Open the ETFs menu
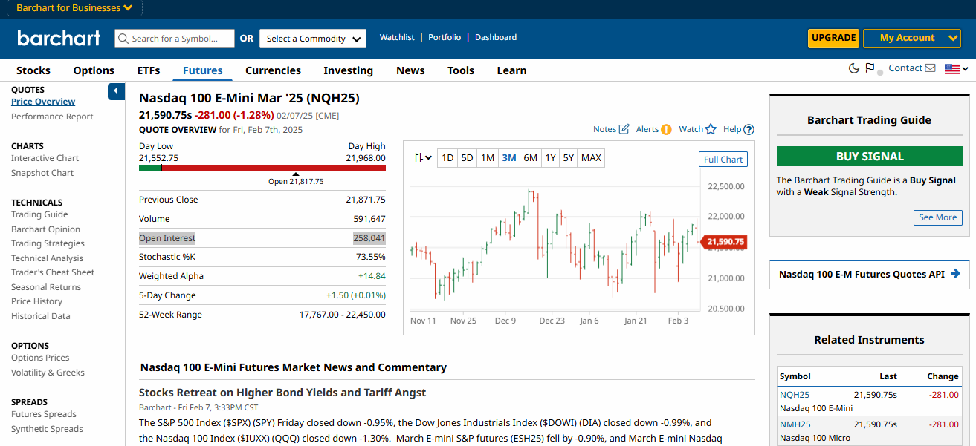 [x=149, y=70]
